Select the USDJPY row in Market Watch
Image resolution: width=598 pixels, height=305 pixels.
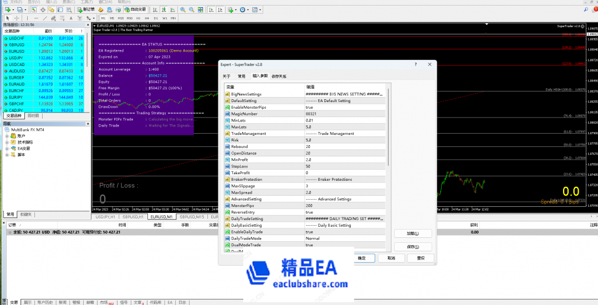point(43,58)
